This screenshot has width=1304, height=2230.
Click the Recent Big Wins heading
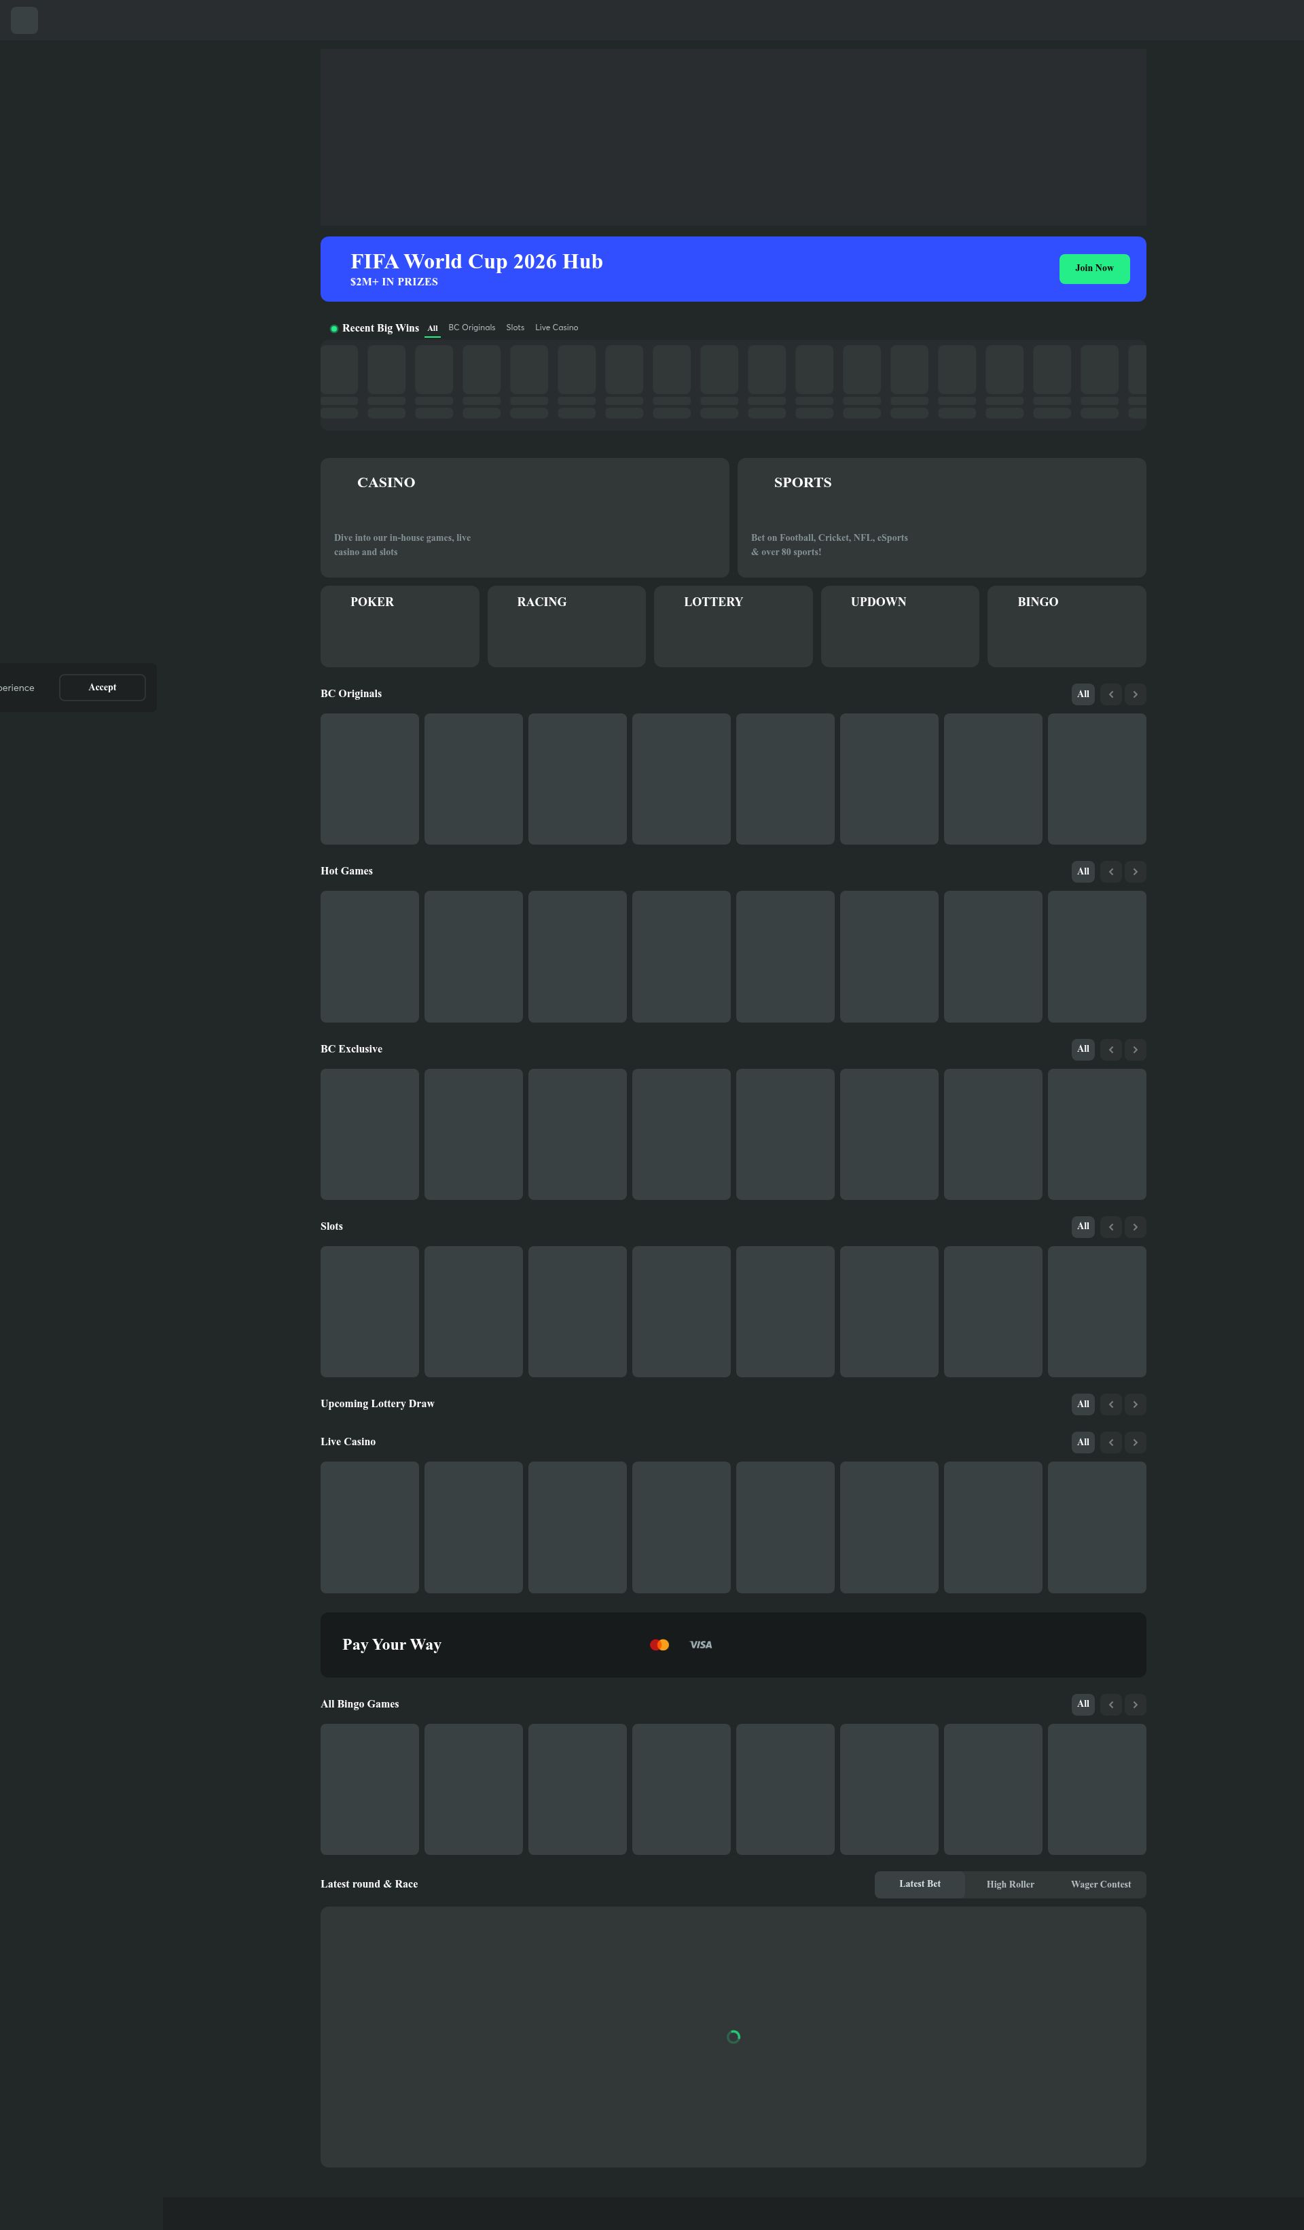tap(380, 328)
